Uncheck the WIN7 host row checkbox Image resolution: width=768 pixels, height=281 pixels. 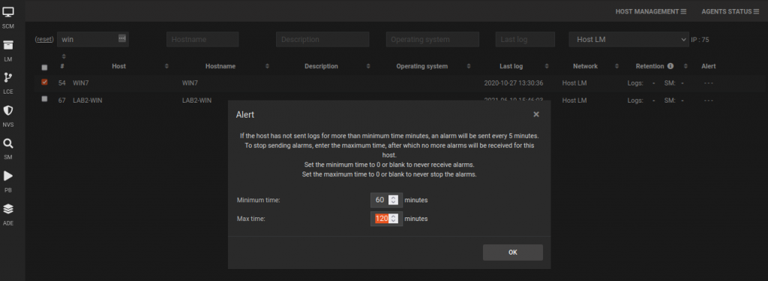click(44, 82)
